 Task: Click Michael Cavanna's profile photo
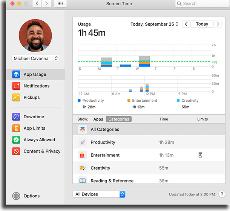tap(35, 35)
